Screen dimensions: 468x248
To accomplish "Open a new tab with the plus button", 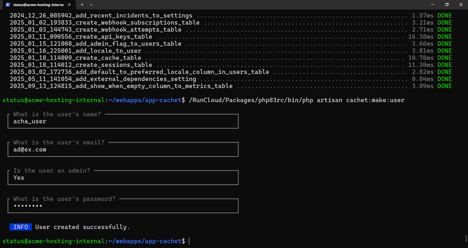I will (82, 5).
